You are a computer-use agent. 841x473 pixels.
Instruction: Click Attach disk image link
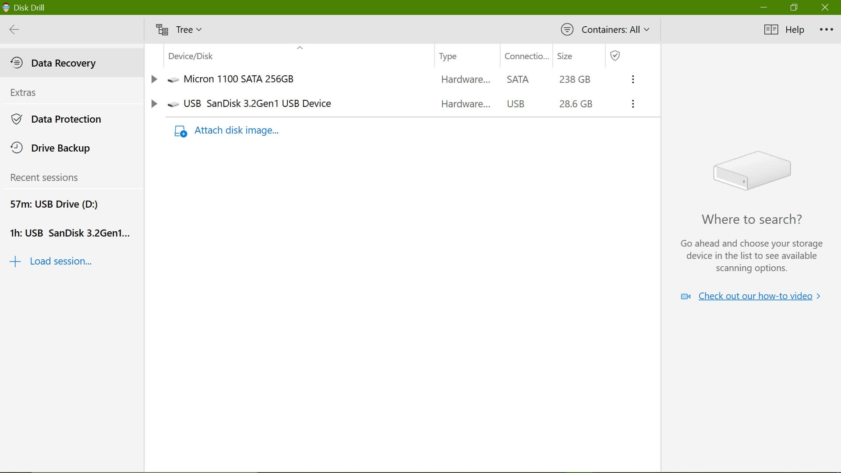[237, 130]
